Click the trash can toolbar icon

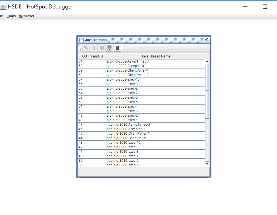pos(117,48)
